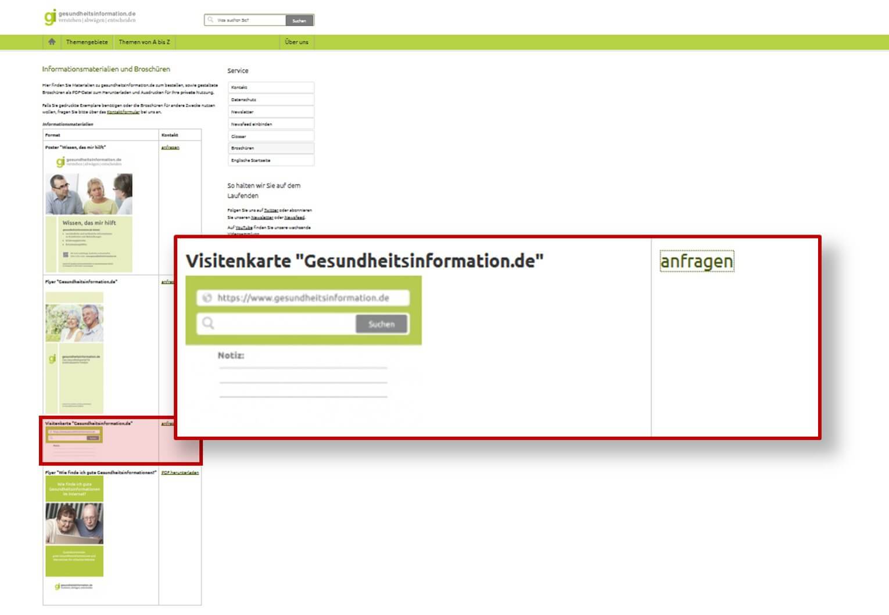
Task: Click the gesundheitsinformation.de gi logo
Action: (x=90, y=17)
